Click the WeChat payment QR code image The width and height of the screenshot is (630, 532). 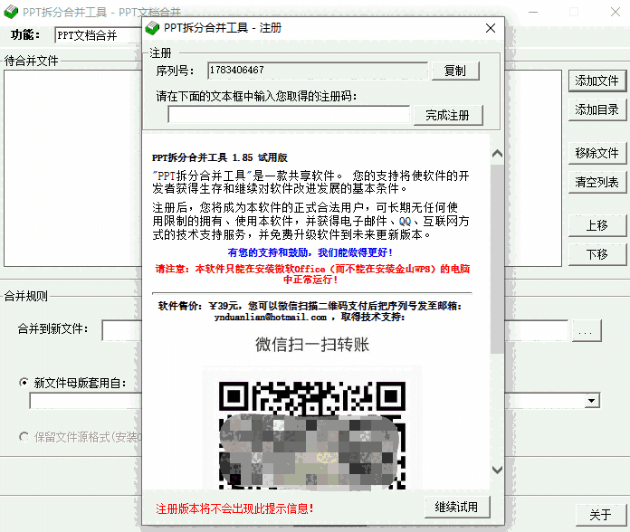coord(312,435)
